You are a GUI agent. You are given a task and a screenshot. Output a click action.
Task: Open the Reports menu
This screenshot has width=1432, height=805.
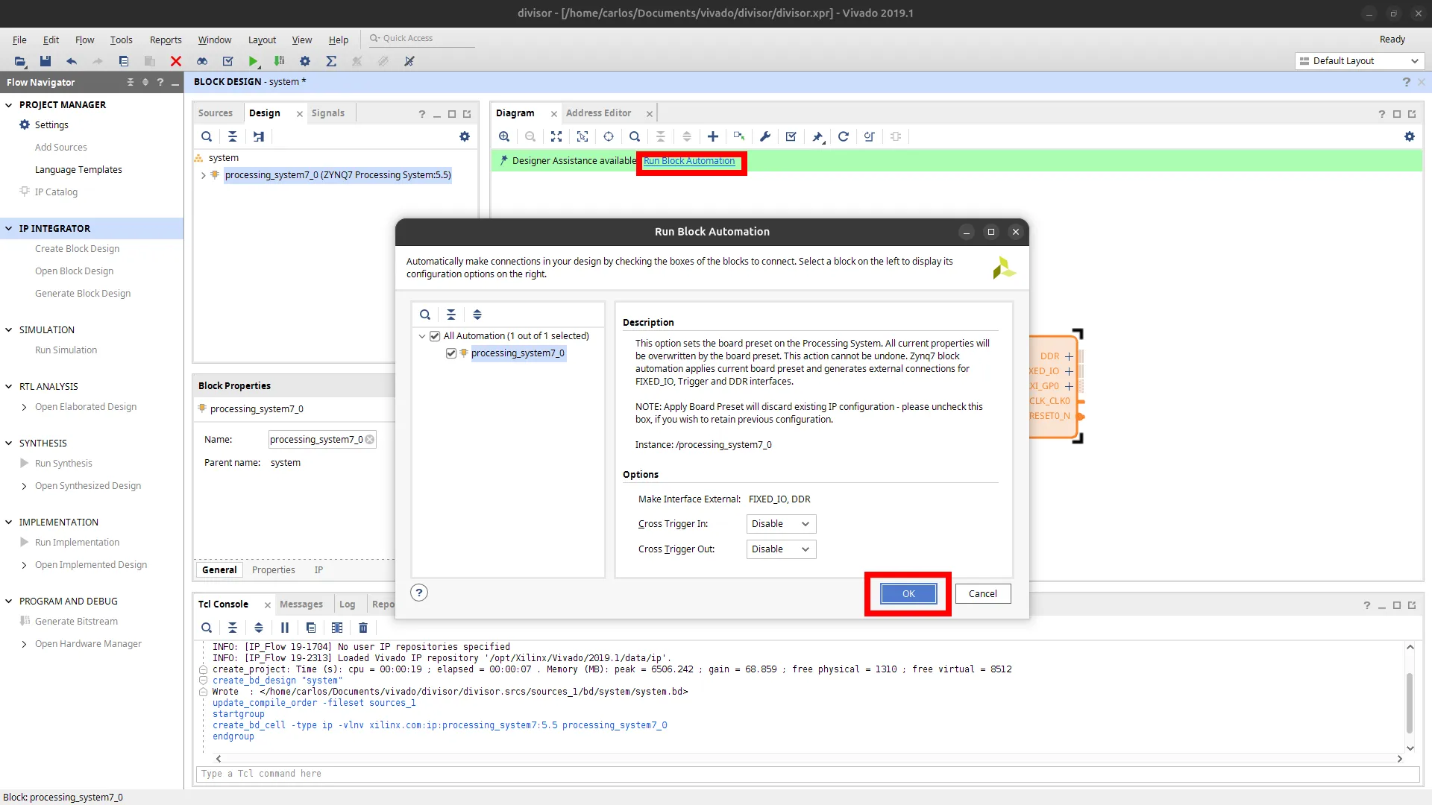pos(166,40)
